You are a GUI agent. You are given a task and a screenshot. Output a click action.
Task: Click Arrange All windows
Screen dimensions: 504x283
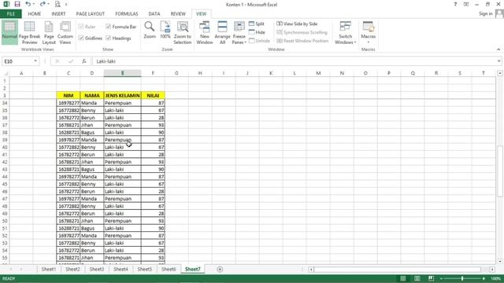point(222,32)
